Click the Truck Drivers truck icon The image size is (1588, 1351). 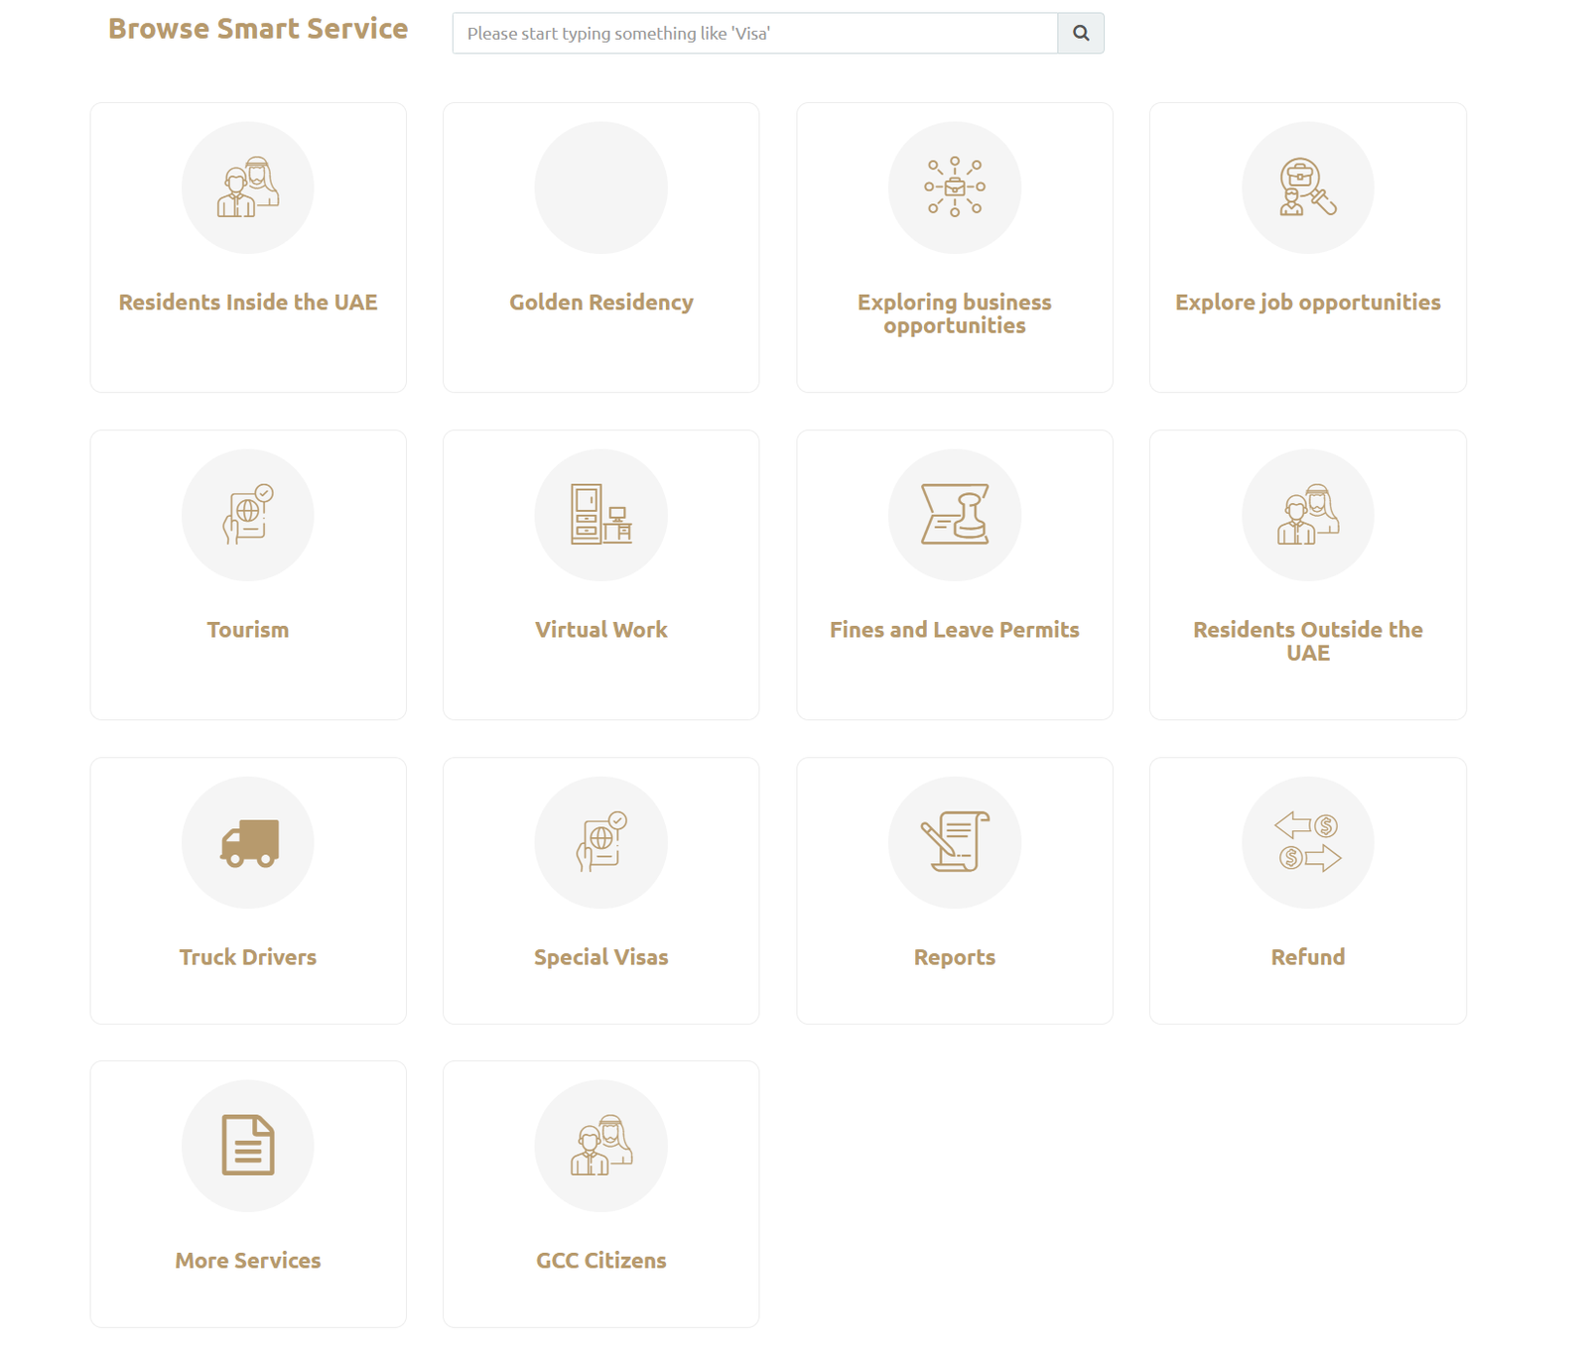[247, 841]
